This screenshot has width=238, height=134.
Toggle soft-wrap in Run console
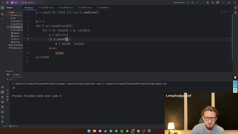point(7,90)
